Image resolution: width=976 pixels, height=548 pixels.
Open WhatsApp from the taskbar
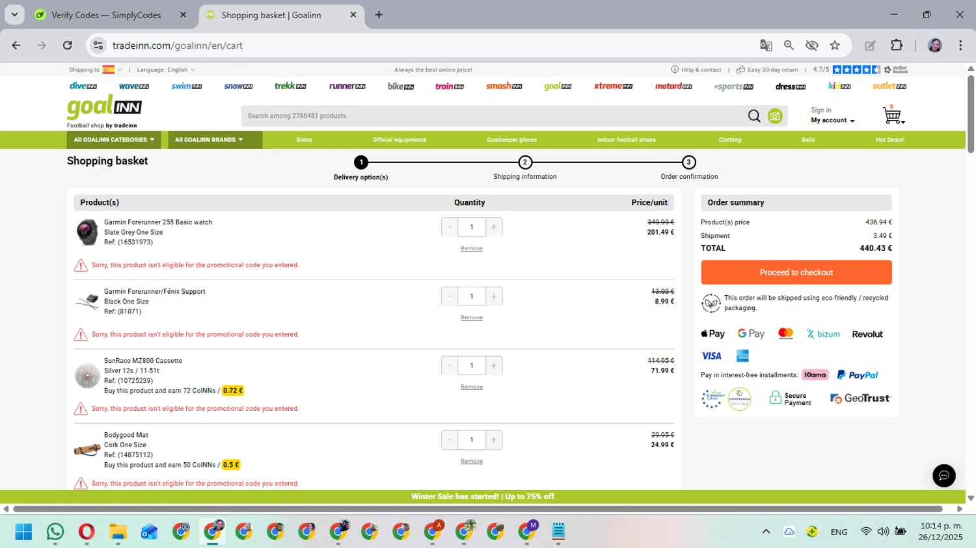[55, 532]
